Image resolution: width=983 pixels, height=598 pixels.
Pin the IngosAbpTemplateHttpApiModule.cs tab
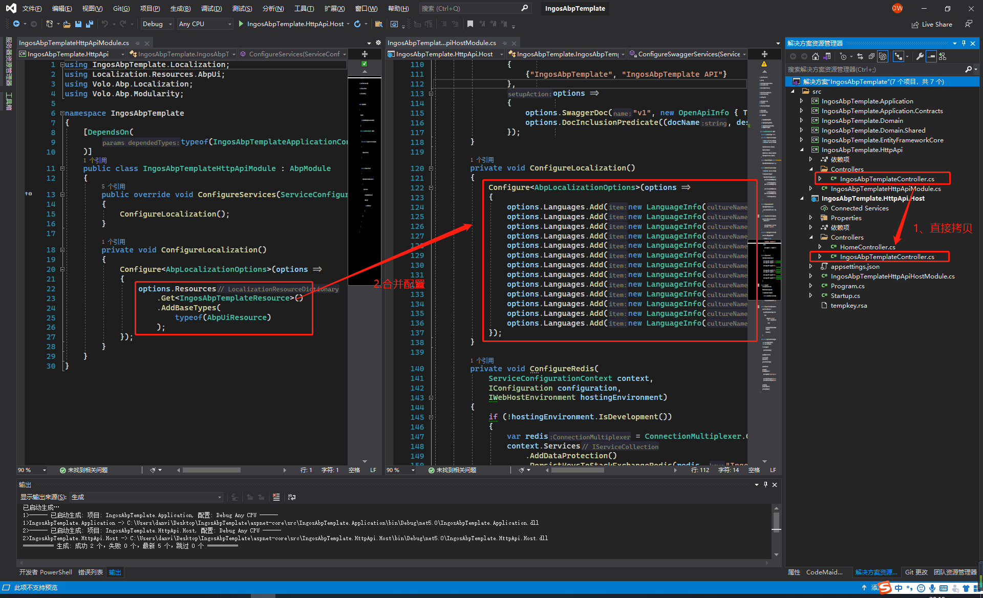click(137, 43)
